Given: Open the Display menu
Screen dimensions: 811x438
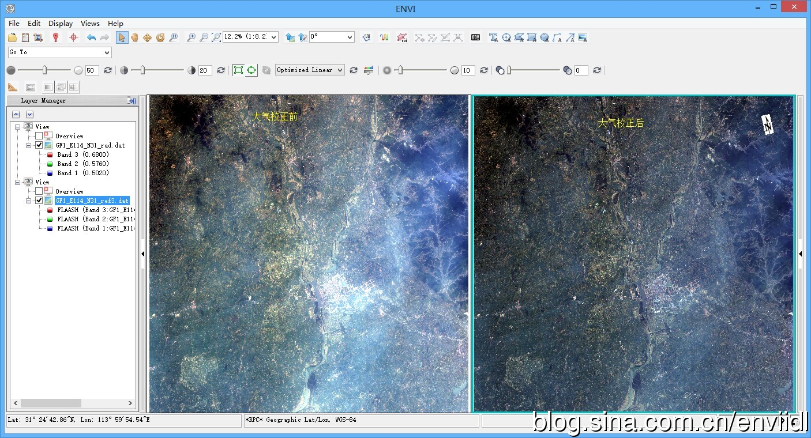Looking at the screenshot, I should coord(61,24).
